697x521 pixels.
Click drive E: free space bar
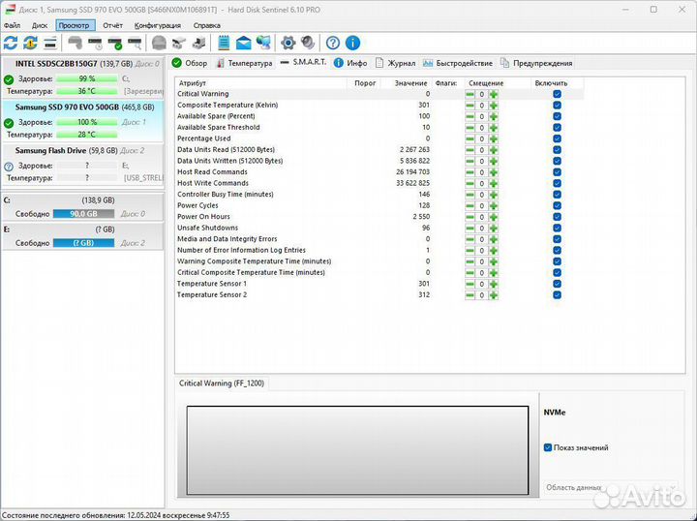(x=83, y=243)
